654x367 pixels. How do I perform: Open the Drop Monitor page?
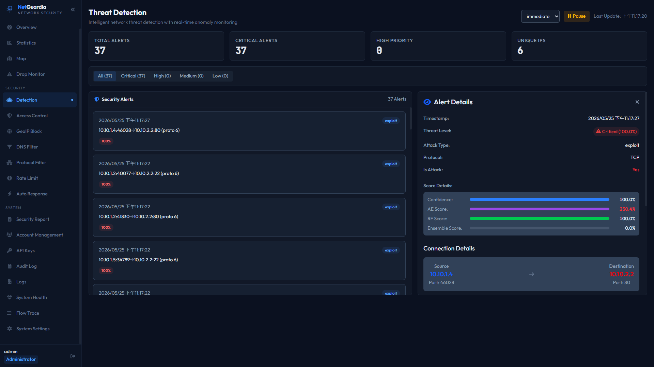40,74
